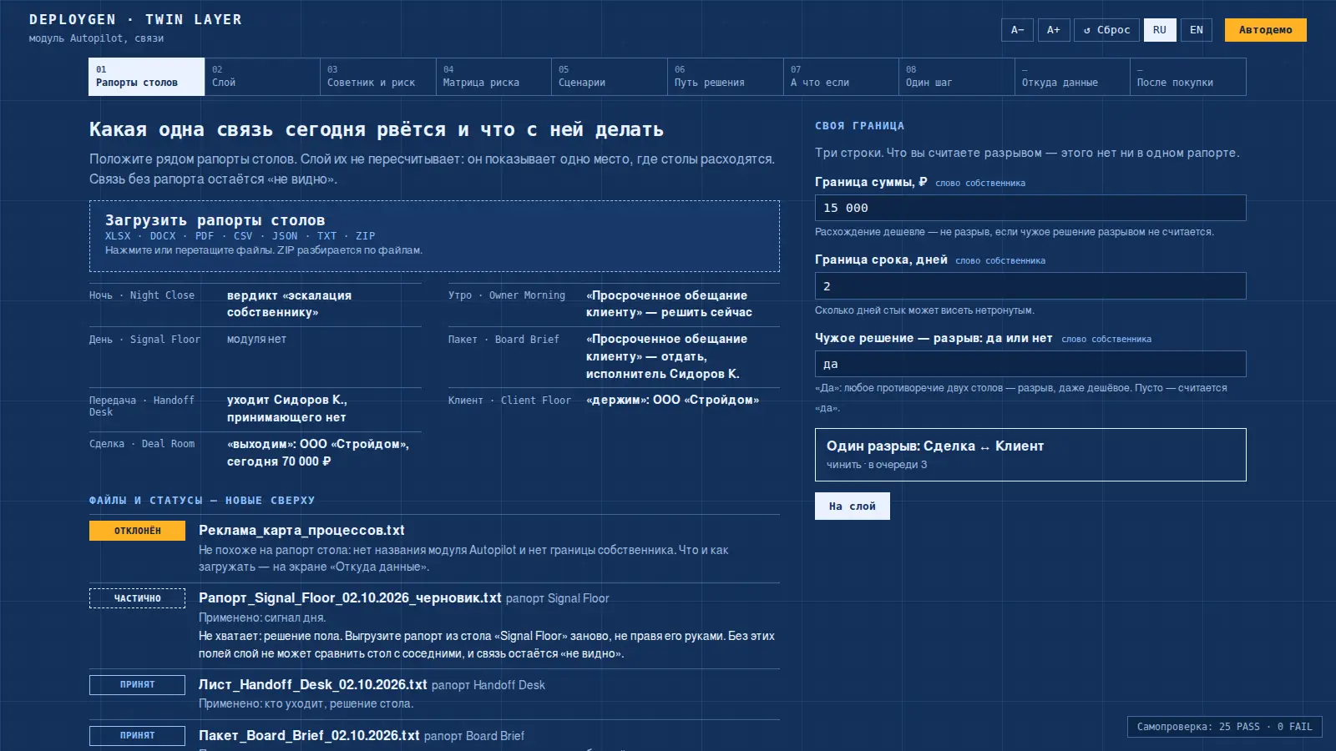Click the 'Передача · Handoff Desk' row label
The image size is (1336, 751).
coord(142,406)
